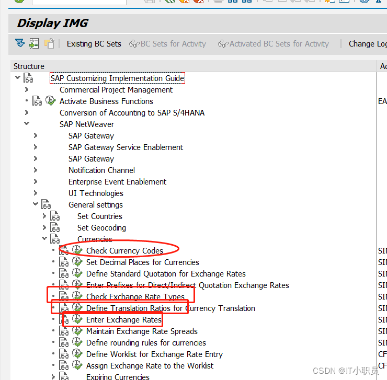Run execute icon for Define Translation Ratios
This screenshot has height=380, width=387.
point(77,308)
